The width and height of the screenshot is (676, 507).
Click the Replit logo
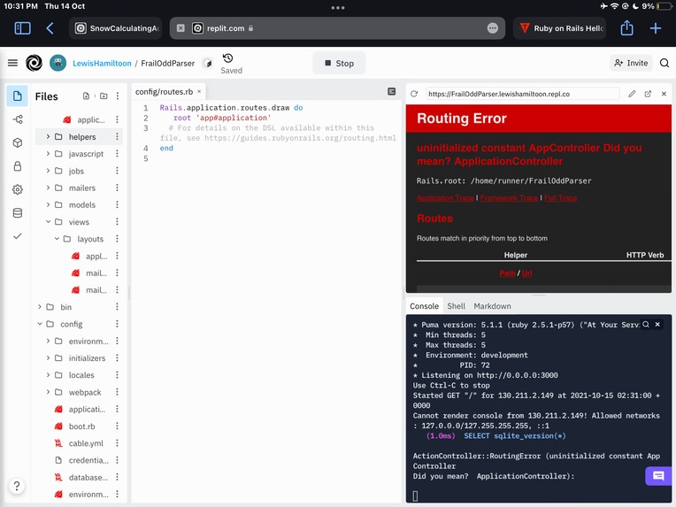[x=34, y=63]
